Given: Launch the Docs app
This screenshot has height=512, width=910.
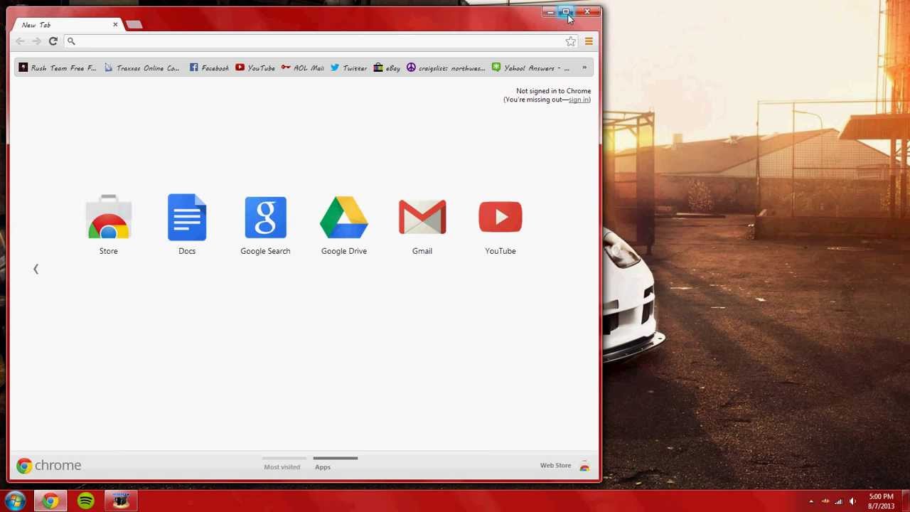Looking at the screenshot, I should [x=187, y=218].
